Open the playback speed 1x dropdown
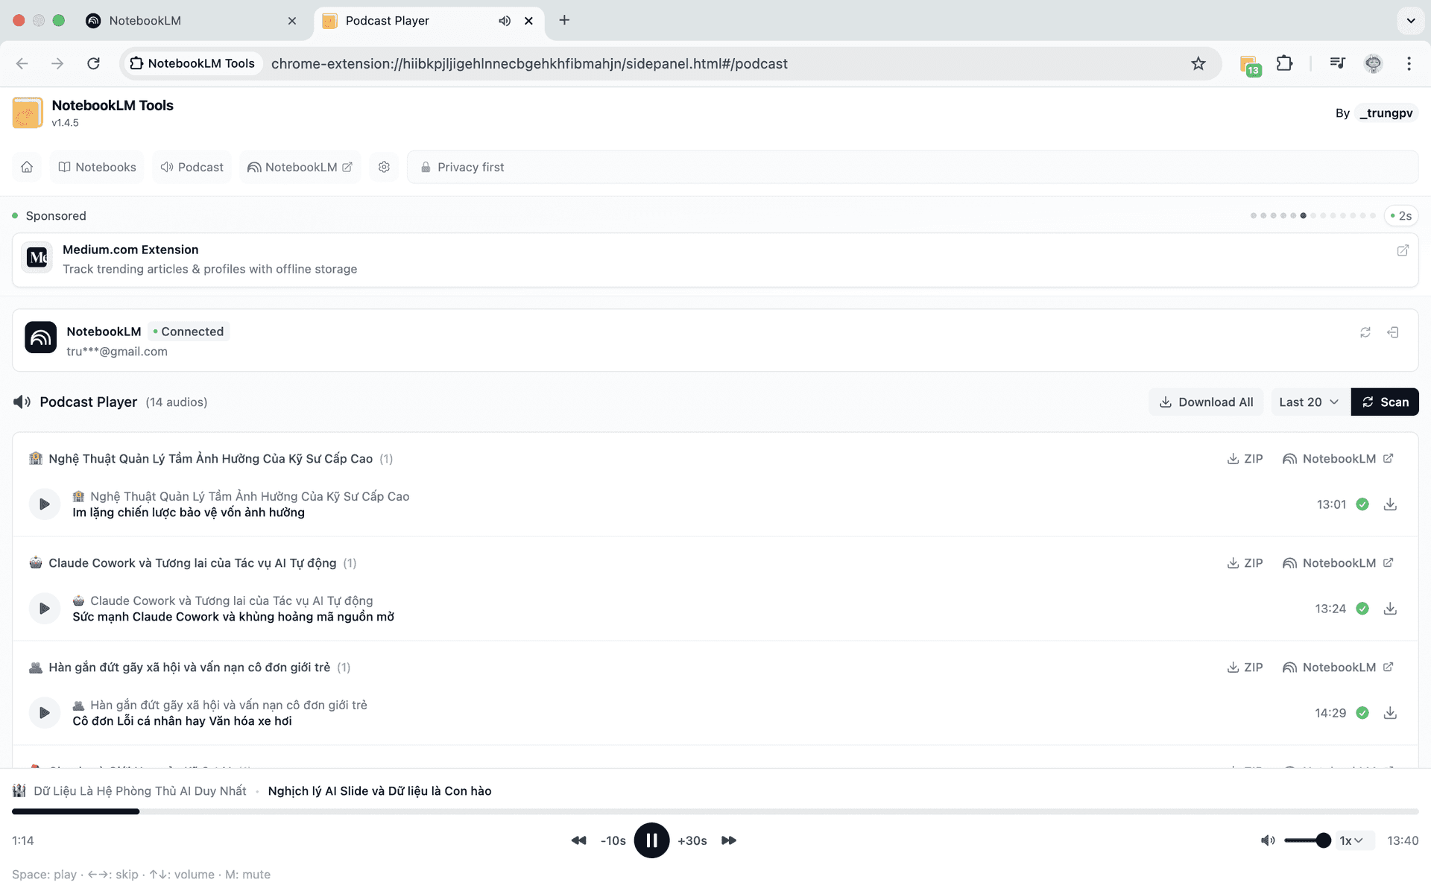The width and height of the screenshot is (1431, 894). tap(1352, 840)
